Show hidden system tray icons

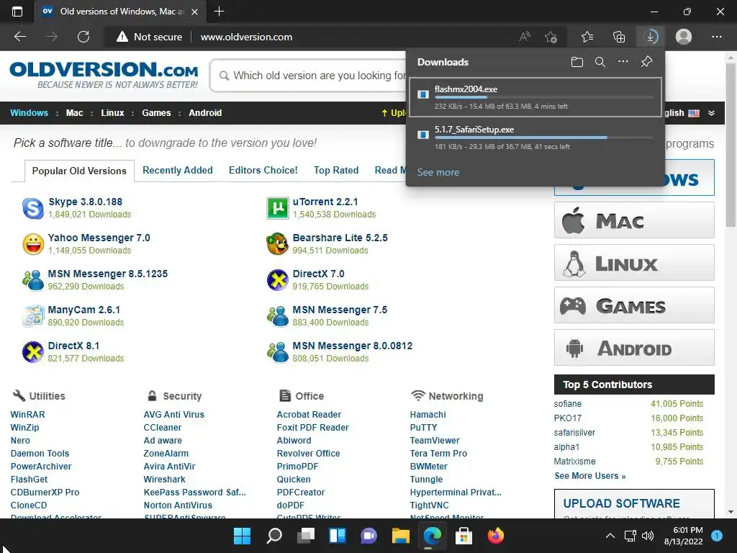pyautogui.click(x=610, y=536)
